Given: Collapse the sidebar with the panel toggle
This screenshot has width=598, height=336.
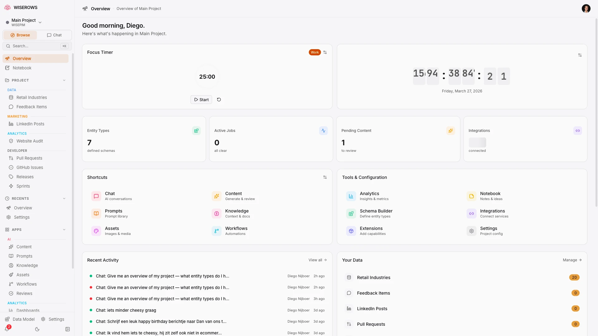Looking at the screenshot, I should pos(67,329).
